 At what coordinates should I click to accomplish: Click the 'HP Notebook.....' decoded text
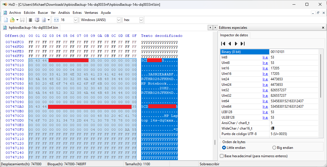pyautogui.click(x=159, y=83)
